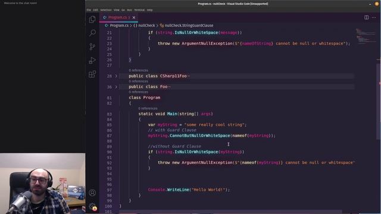This screenshot has height=214, width=381.
Task: Show references above the Main method
Action: click(148, 108)
